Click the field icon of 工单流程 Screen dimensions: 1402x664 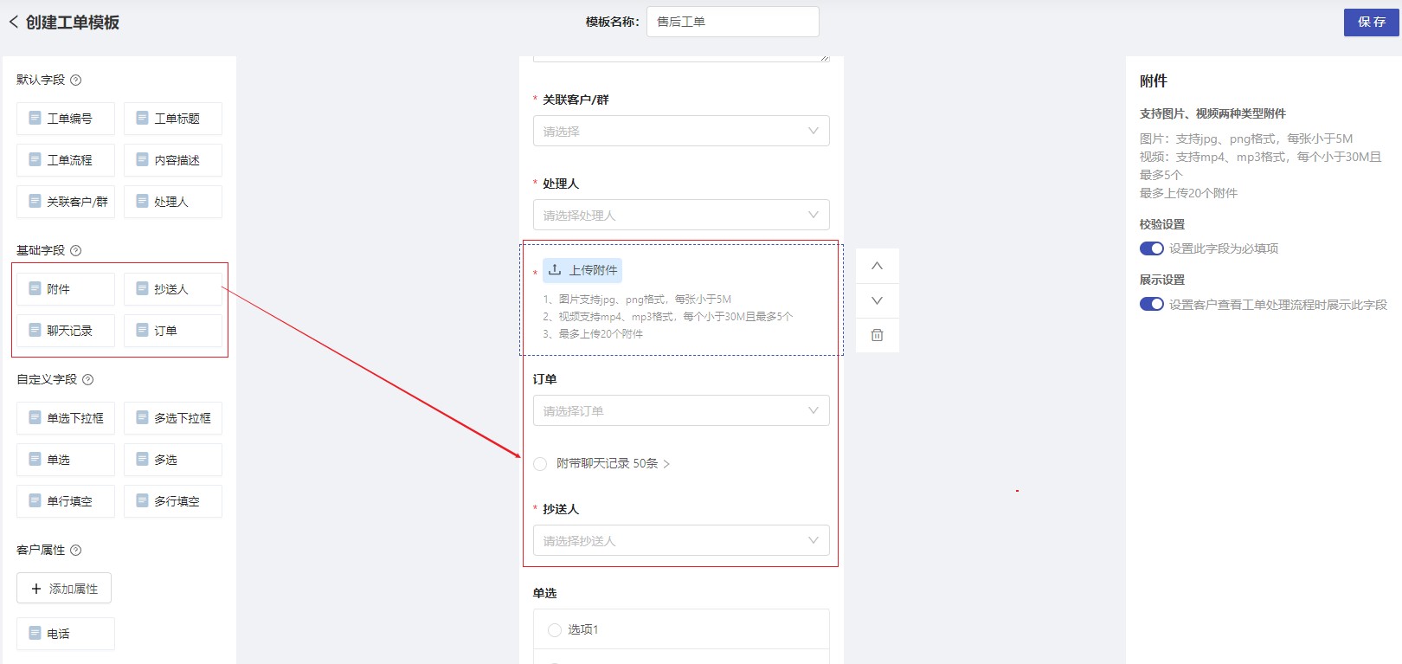35,159
